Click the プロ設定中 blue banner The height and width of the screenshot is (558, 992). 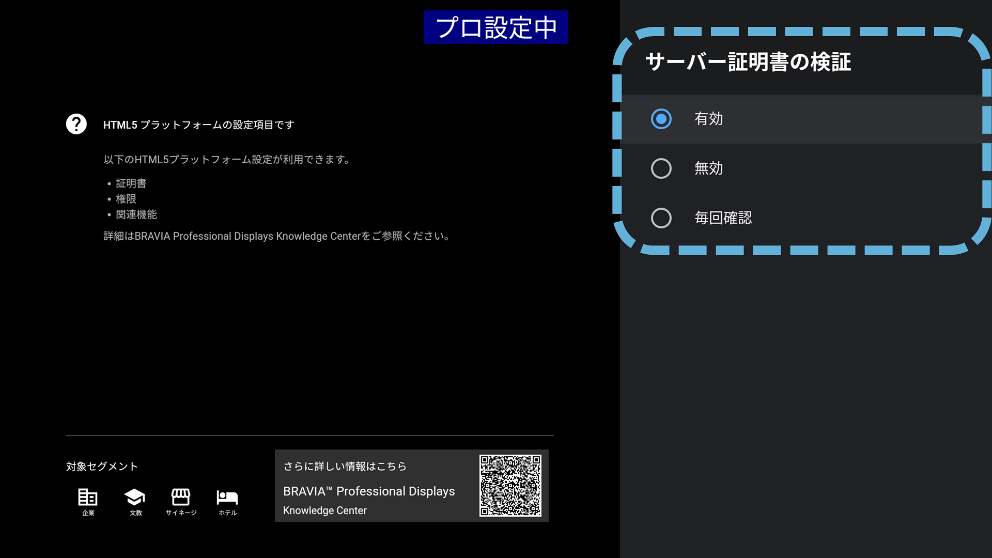(x=495, y=27)
